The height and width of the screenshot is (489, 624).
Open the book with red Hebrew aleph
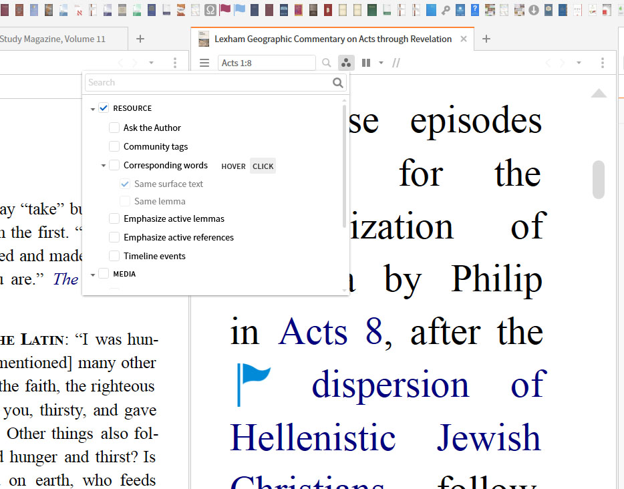(78, 10)
